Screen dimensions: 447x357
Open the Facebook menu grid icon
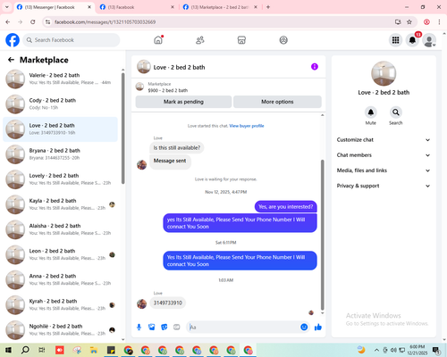pyautogui.click(x=395, y=40)
